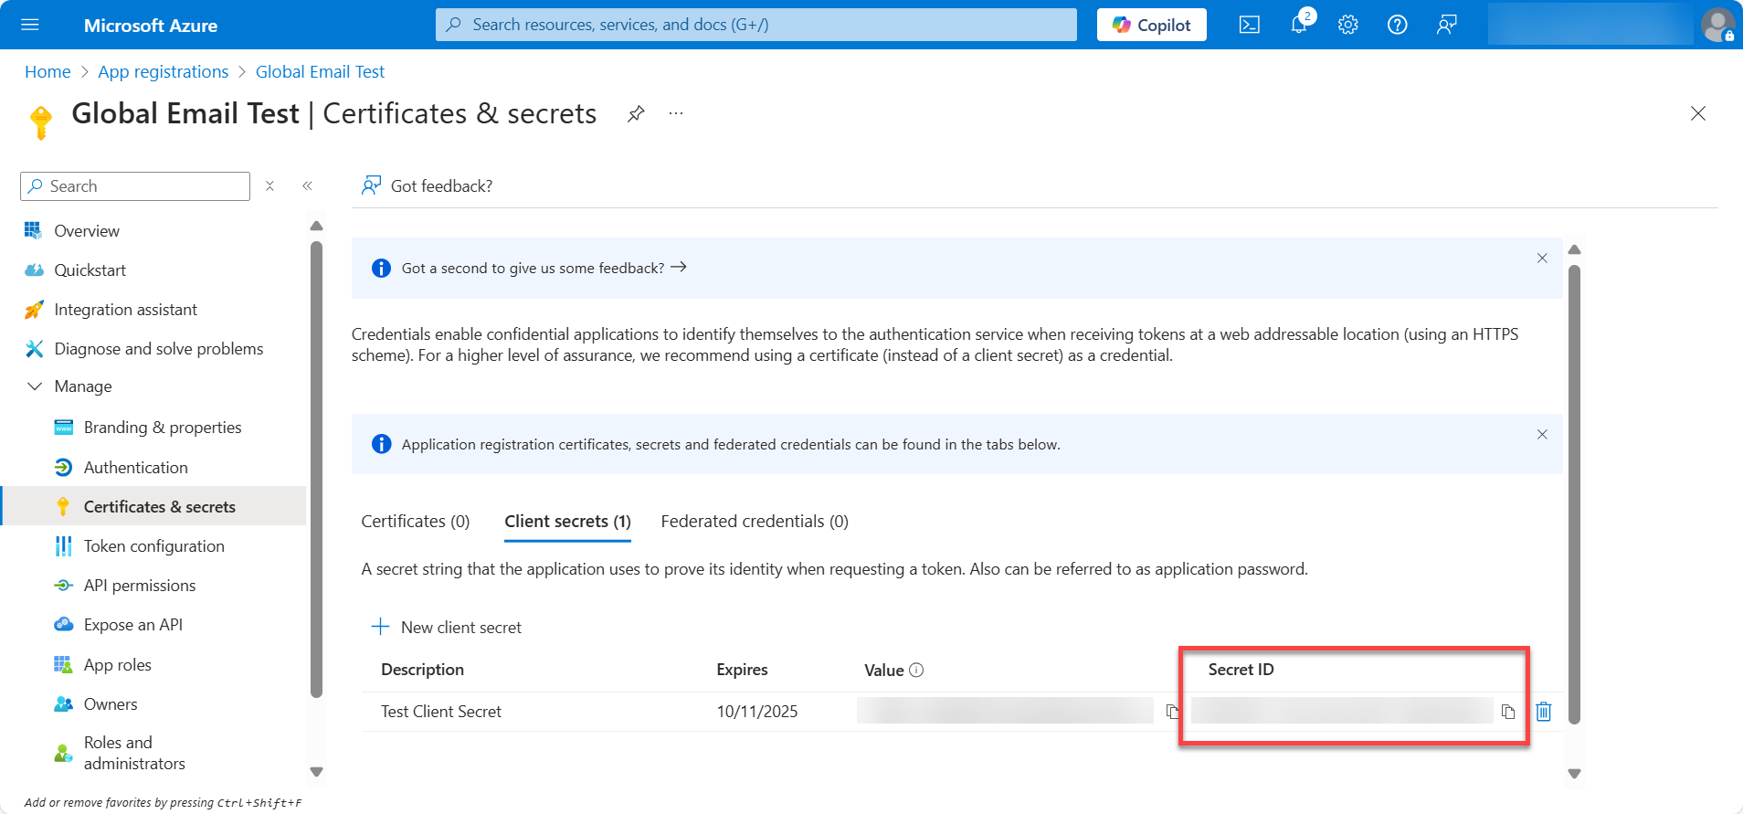Image resolution: width=1743 pixels, height=814 pixels.
Task: Collapse the Manage section in the sidebar
Action: tap(35, 386)
